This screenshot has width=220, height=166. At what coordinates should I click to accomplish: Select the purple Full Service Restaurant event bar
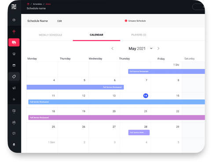(x=117, y=118)
